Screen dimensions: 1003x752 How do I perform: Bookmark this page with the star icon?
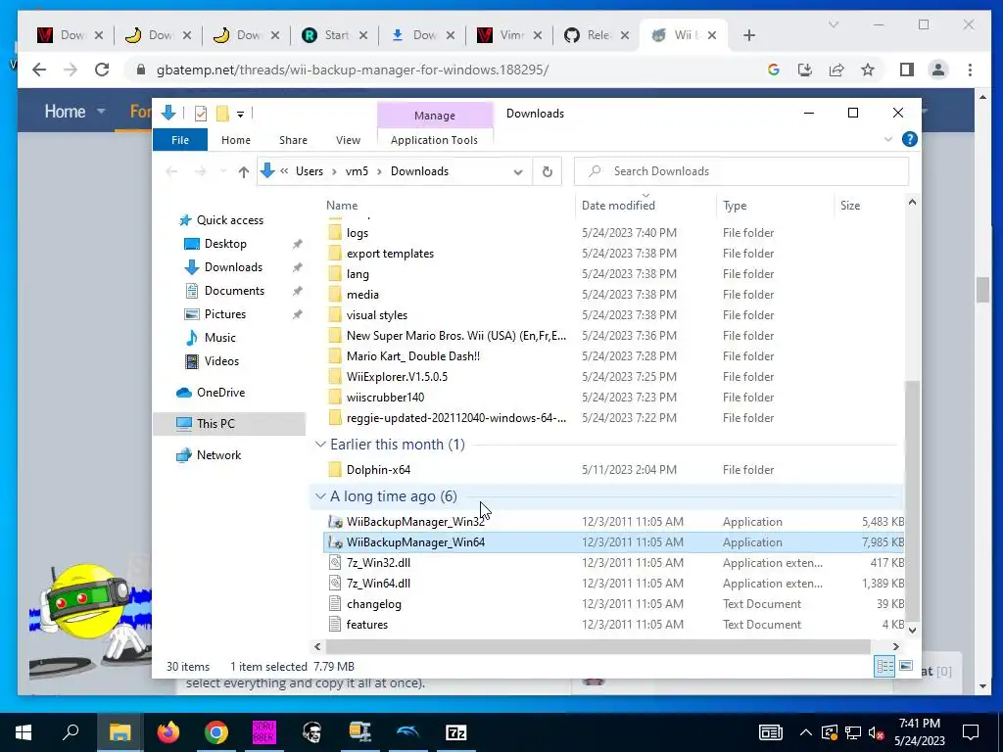(x=868, y=70)
